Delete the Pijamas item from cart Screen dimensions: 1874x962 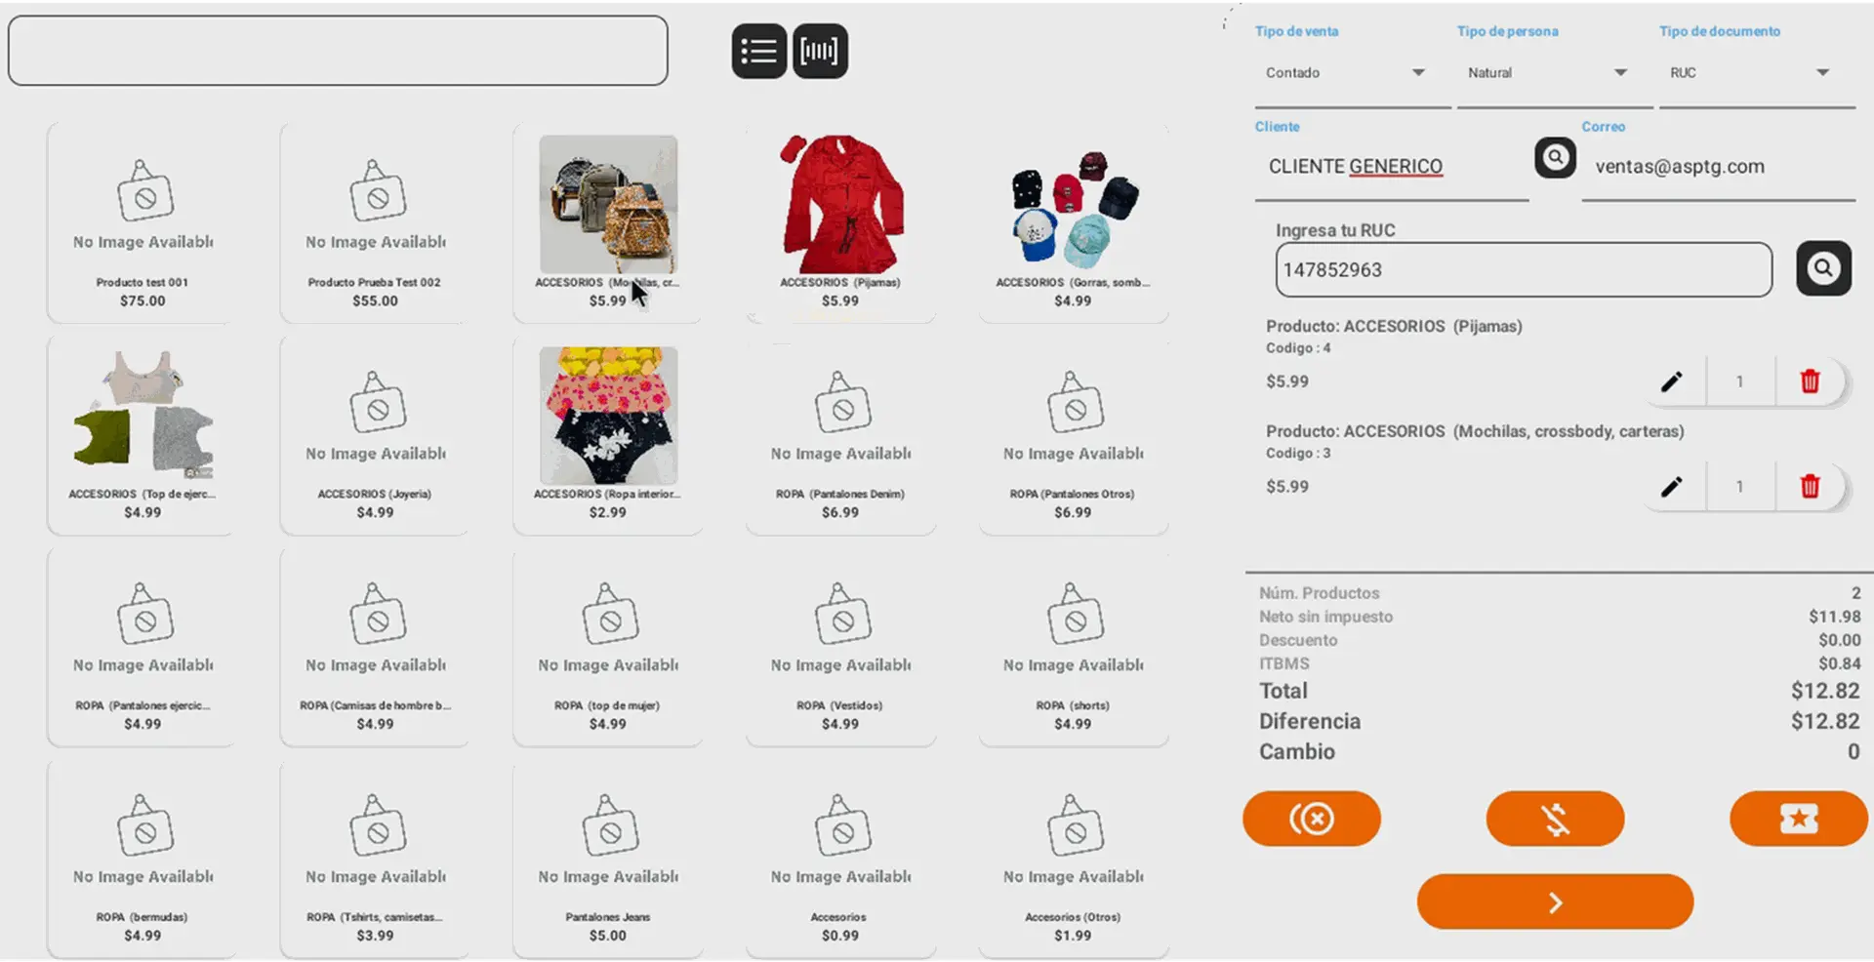pyautogui.click(x=1810, y=381)
